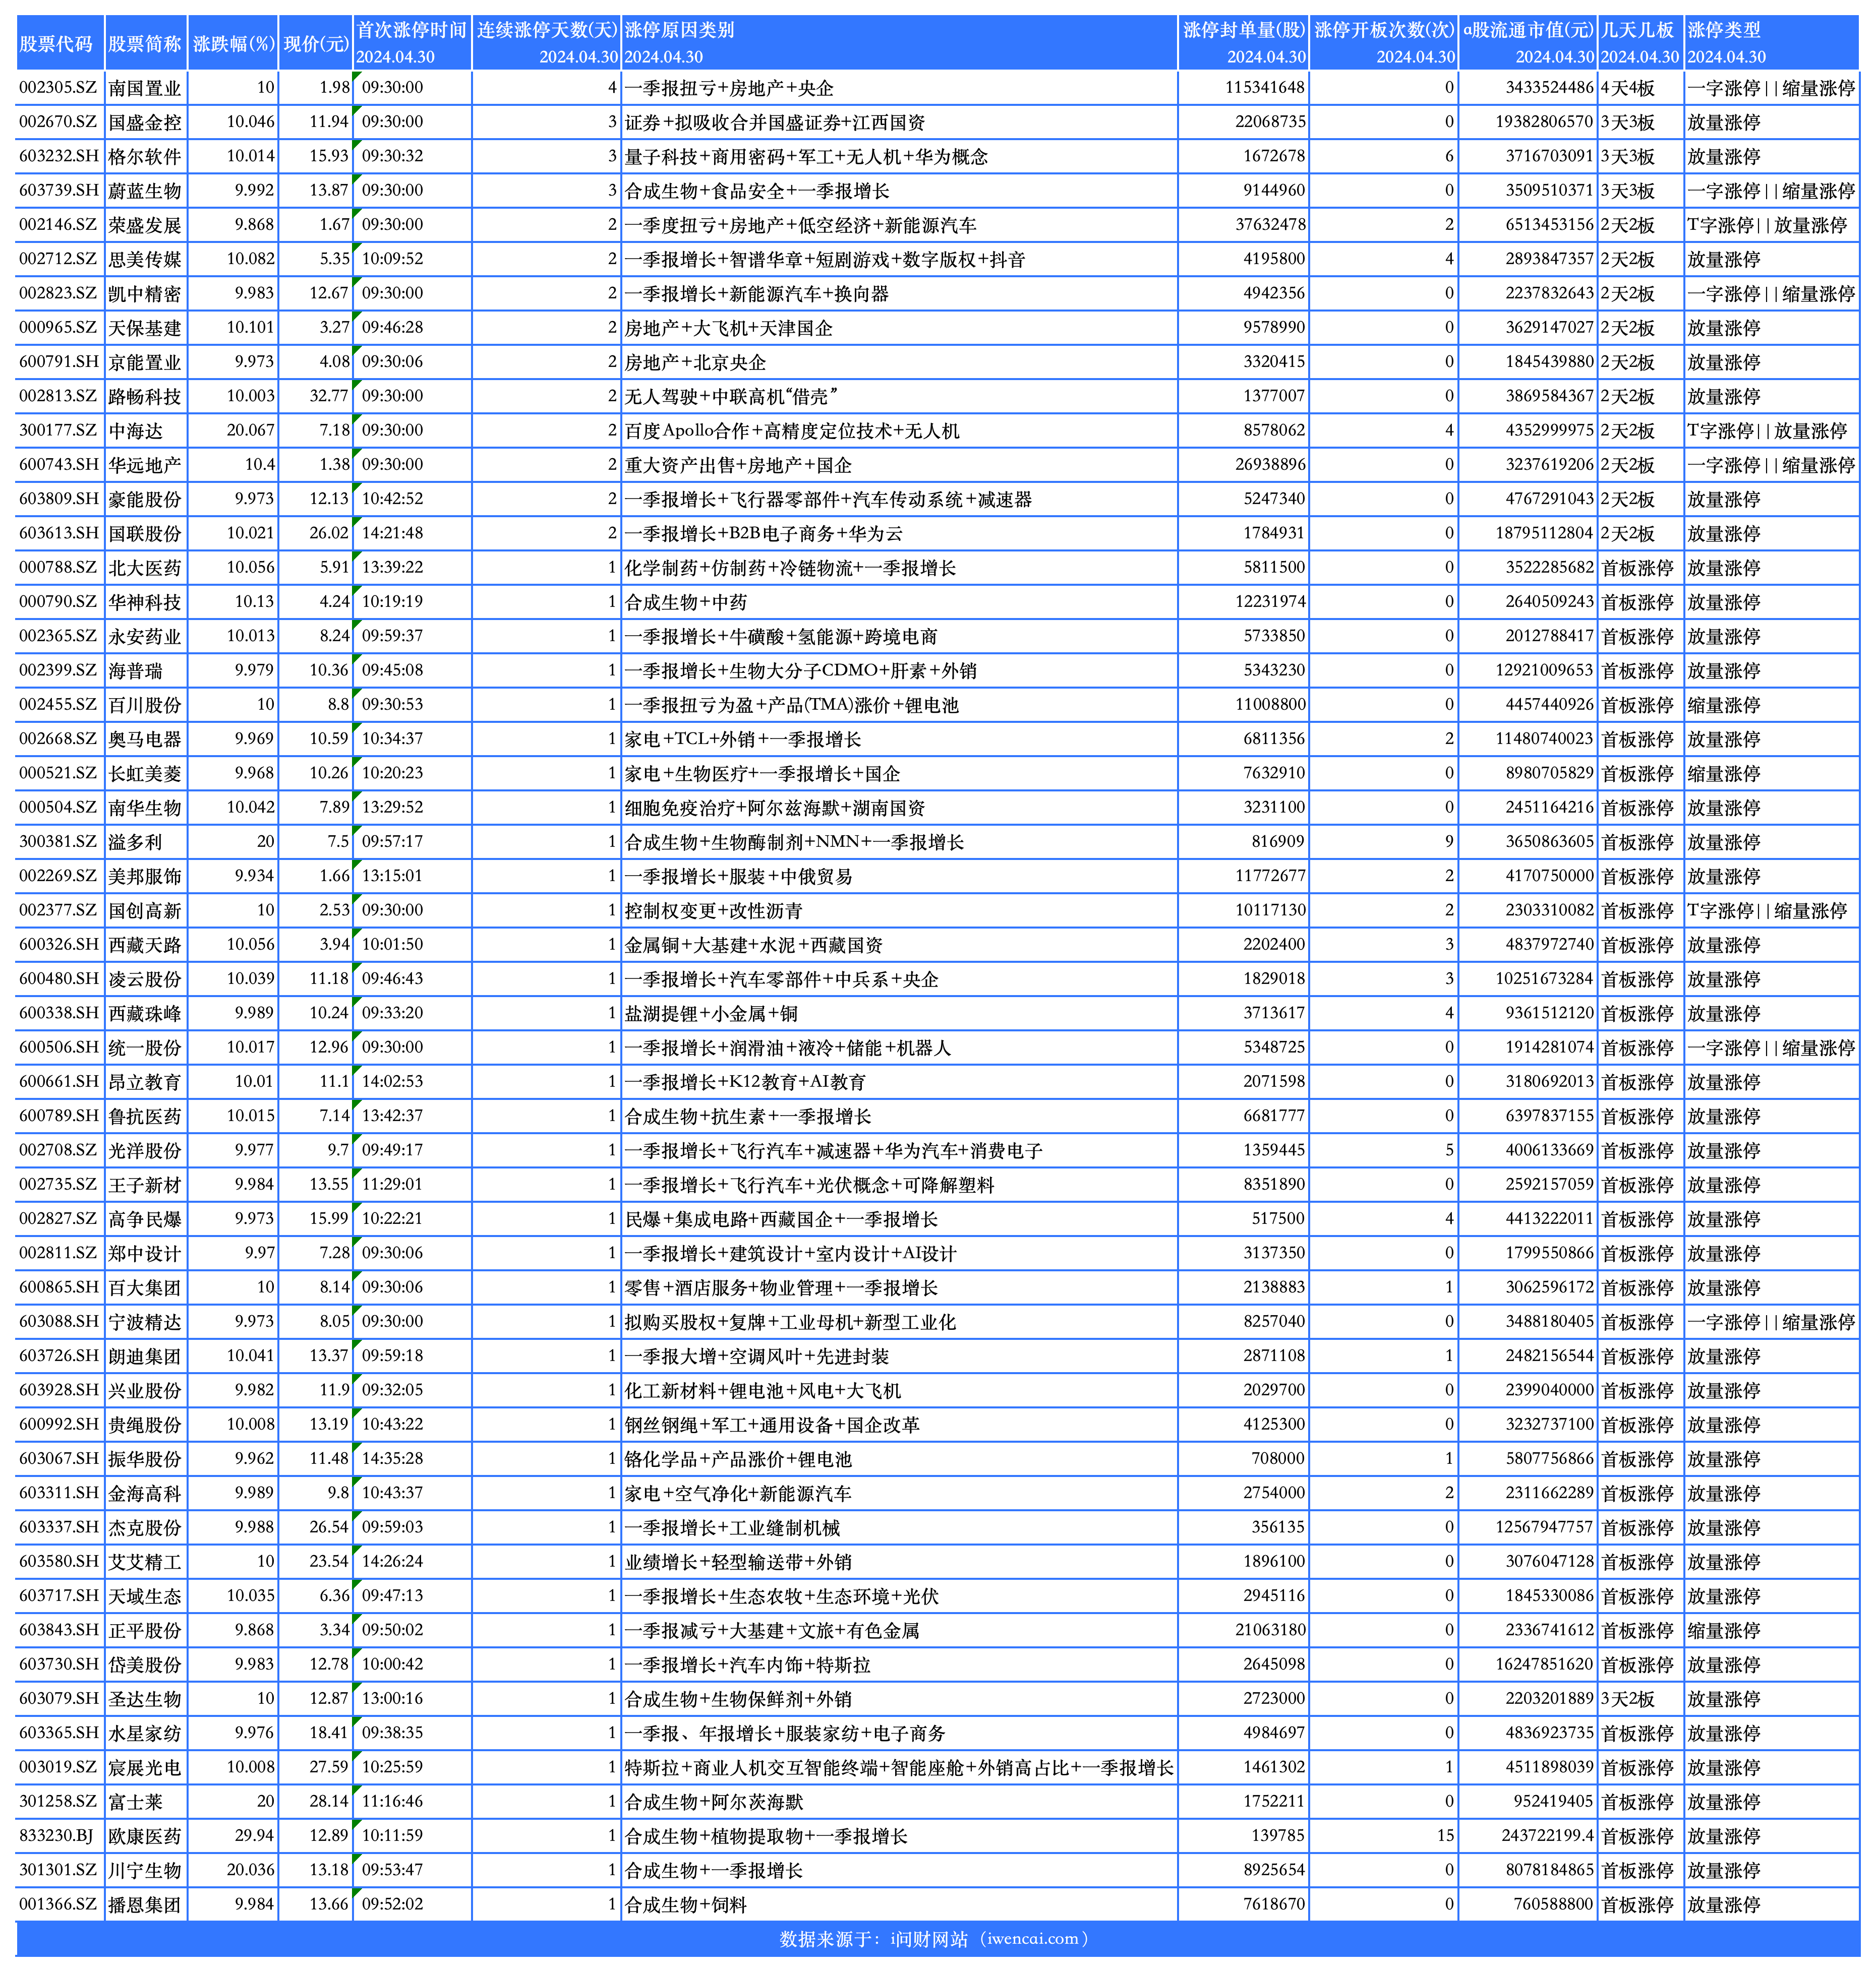Click stock name 贵绳股份

pos(145,1424)
